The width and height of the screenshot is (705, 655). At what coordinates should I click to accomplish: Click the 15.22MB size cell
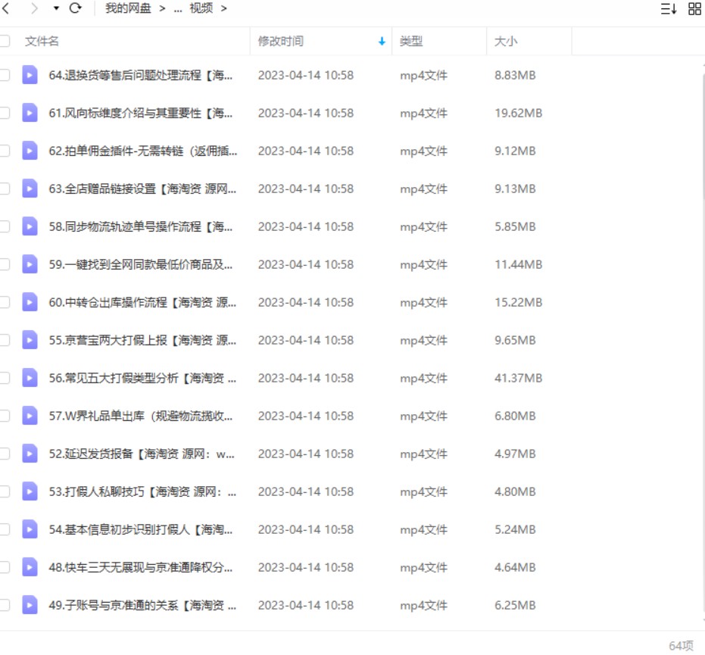(x=519, y=303)
